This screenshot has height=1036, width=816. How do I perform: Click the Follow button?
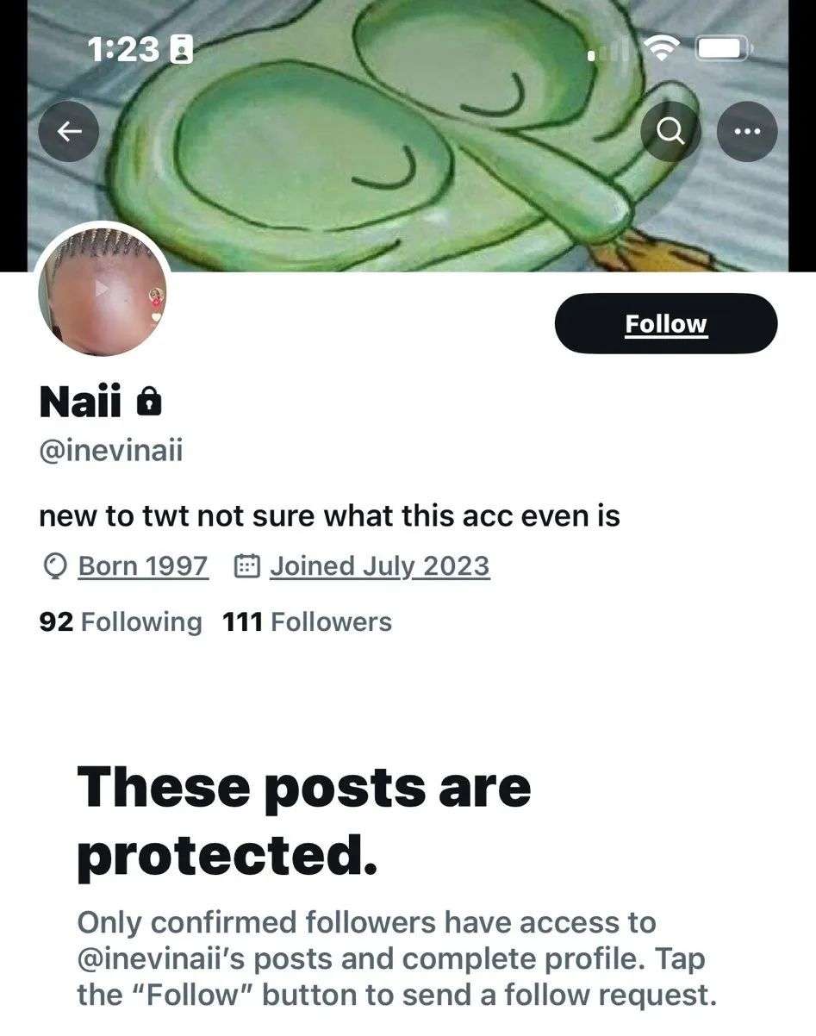pos(666,323)
